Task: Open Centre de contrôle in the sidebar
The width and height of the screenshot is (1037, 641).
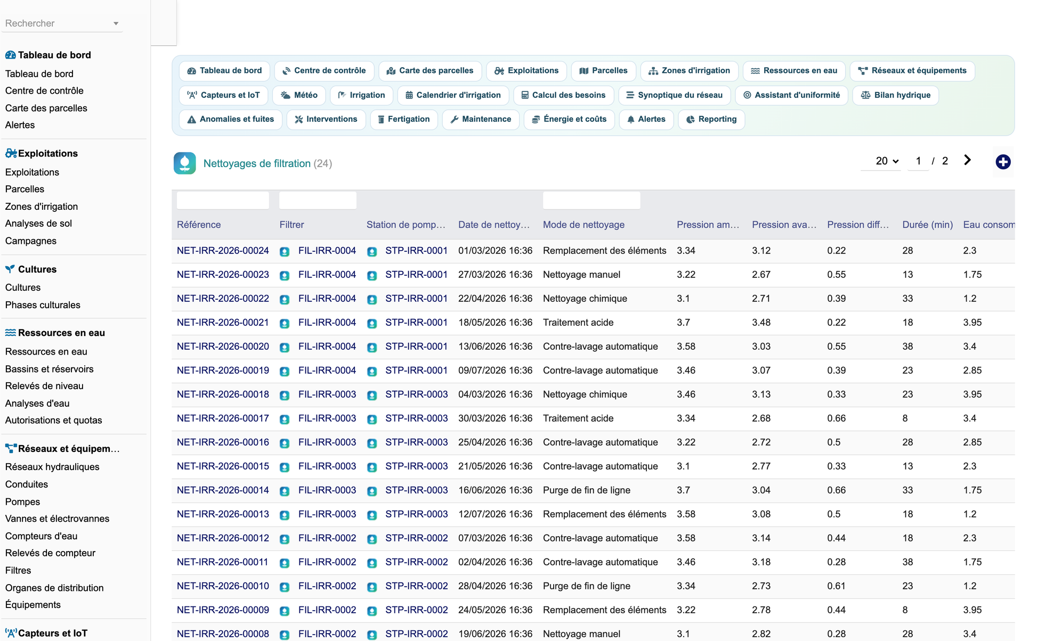Action: pos(44,91)
